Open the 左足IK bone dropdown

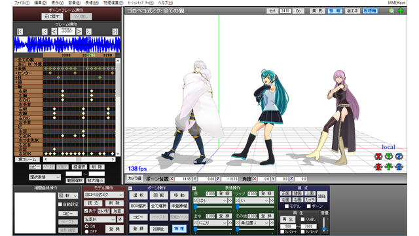(x=100, y=219)
